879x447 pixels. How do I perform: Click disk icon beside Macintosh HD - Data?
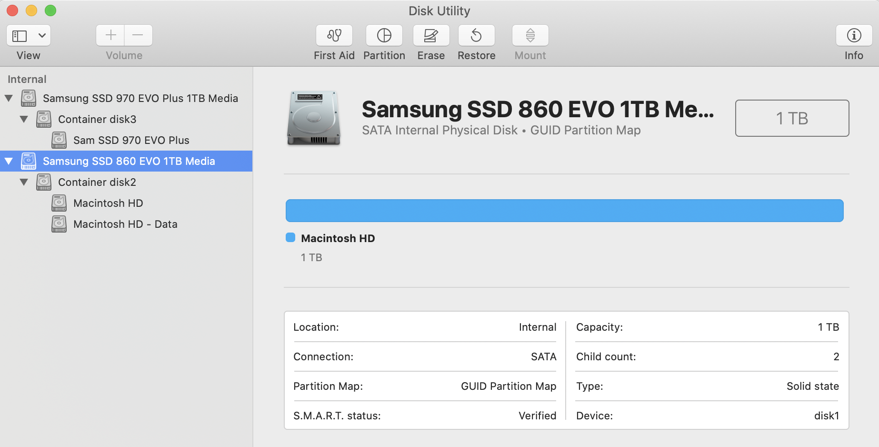[x=59, y=224]
